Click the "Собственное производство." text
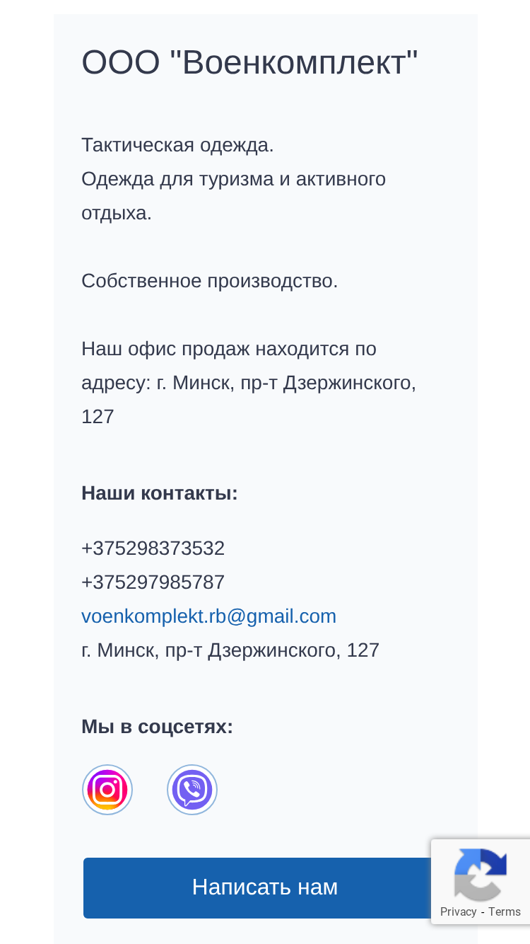Screen dimensions: 530x944 (210, 281)
